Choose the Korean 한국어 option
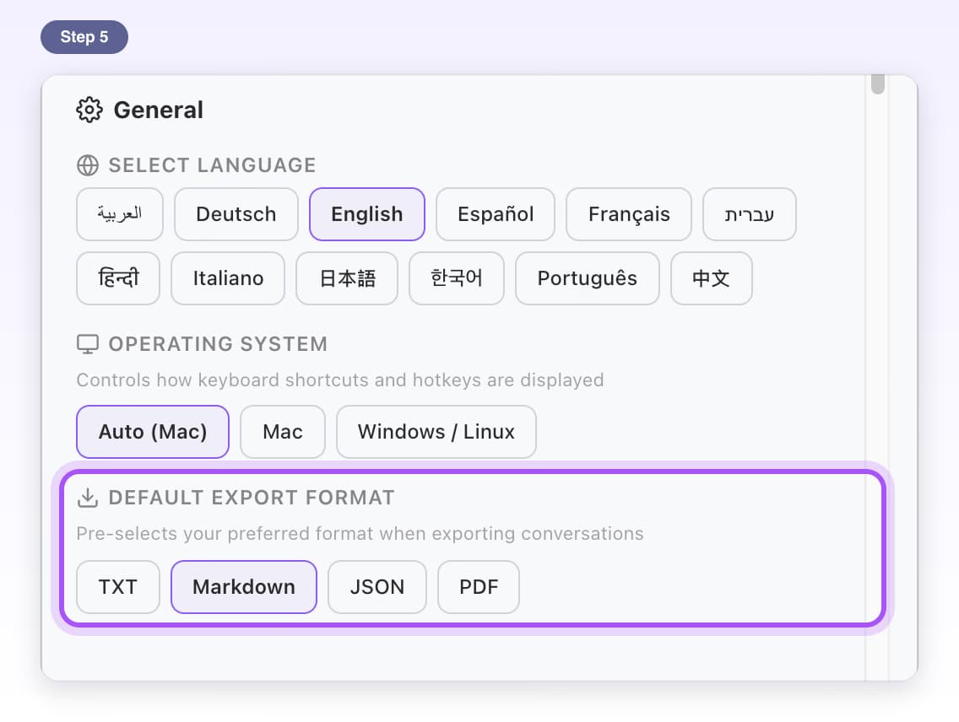The width and height of the screenshot is (959, 722). 456,278
